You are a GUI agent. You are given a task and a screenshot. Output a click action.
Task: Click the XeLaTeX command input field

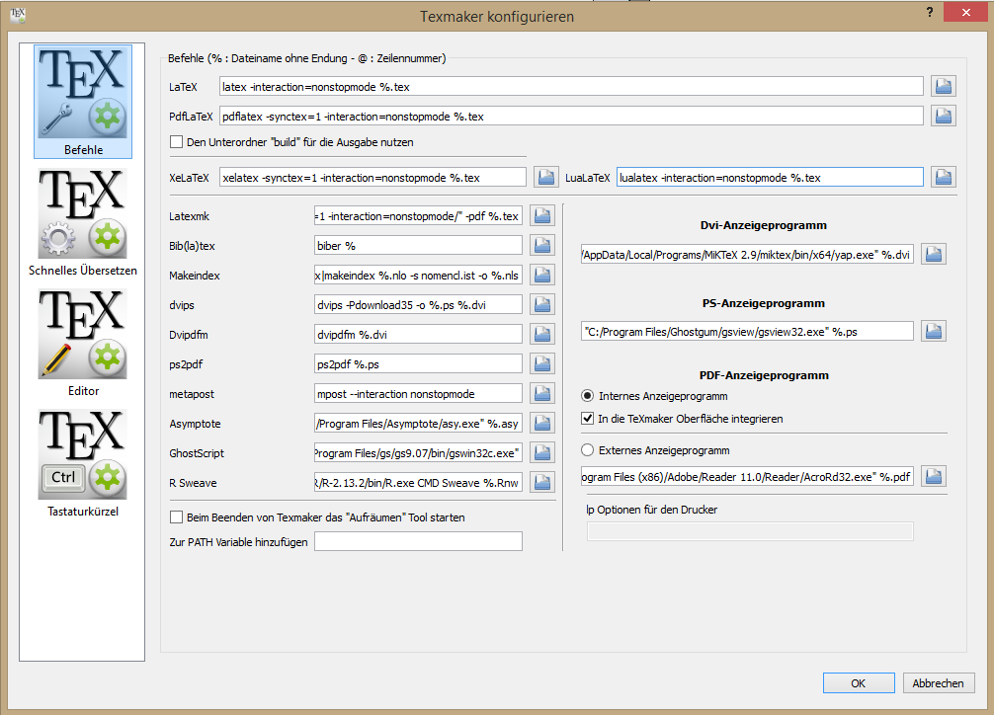tap(373, 178)
